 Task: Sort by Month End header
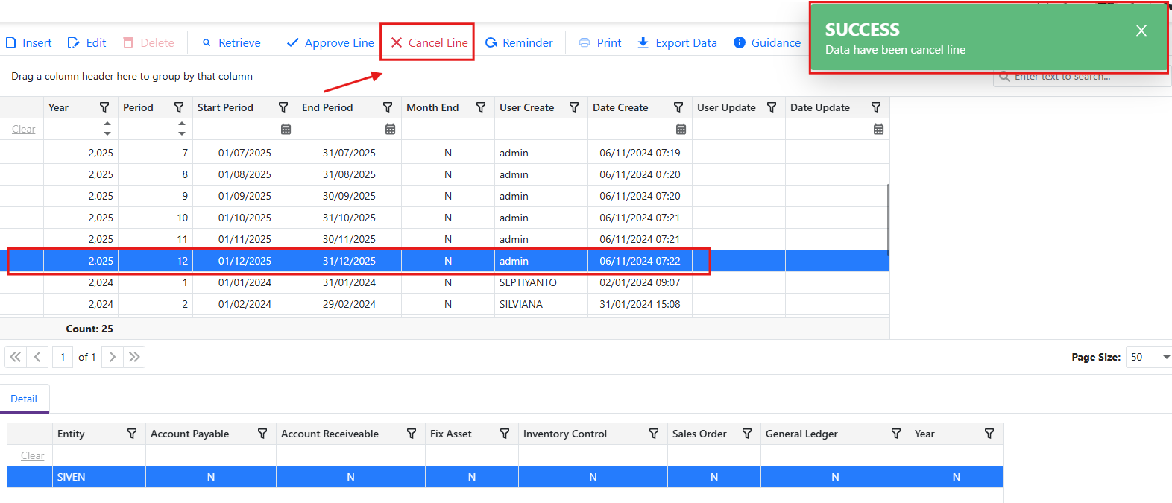[x=432, y=107]
